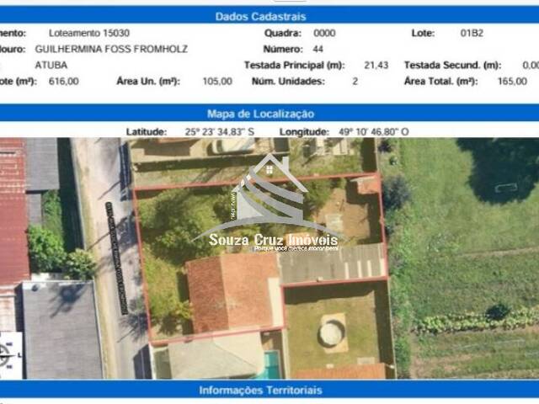Click the Quadra value 0000
This screenshot has height=404, width=539.
(x=324, y=33)
